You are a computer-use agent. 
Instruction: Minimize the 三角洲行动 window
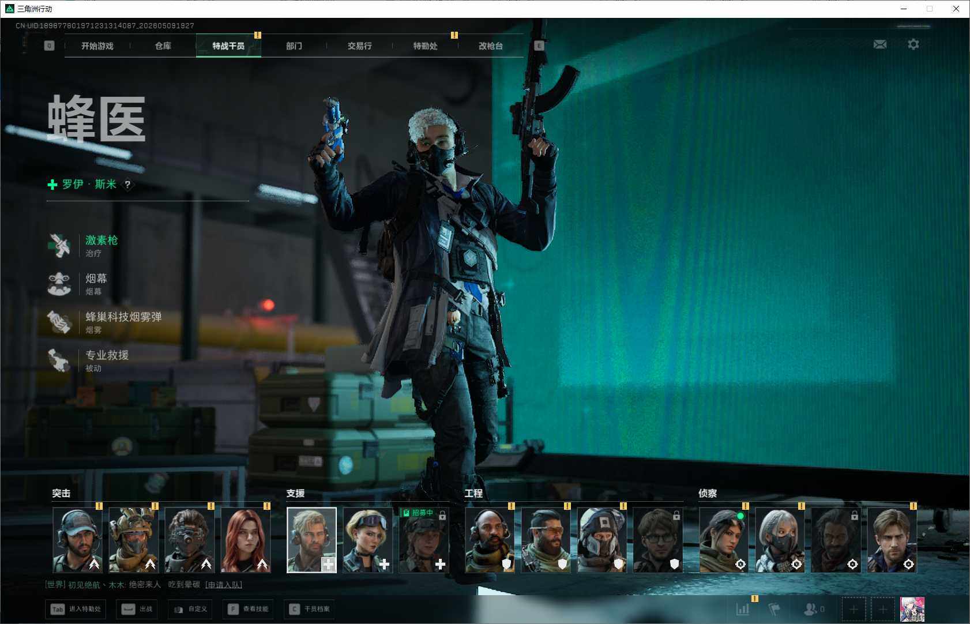pyautogui.click(x=904, y=9)
